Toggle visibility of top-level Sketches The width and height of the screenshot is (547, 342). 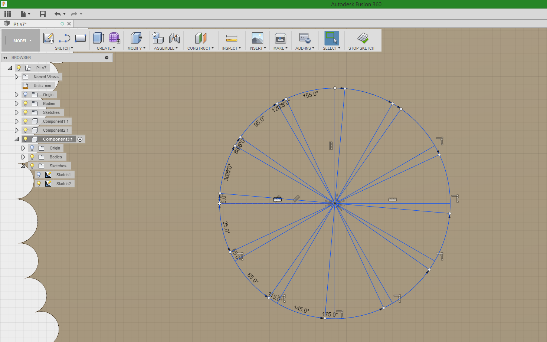click(25, 112)
